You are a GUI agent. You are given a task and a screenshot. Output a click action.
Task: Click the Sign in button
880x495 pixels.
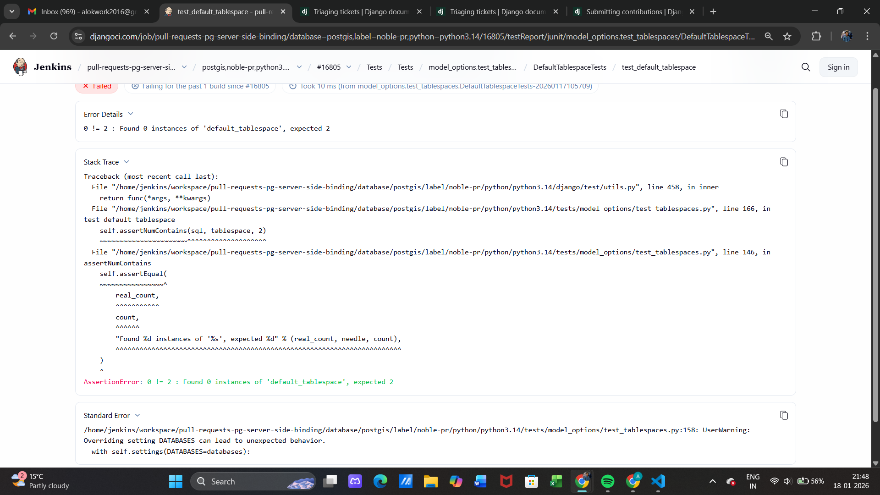pos(838,67)
